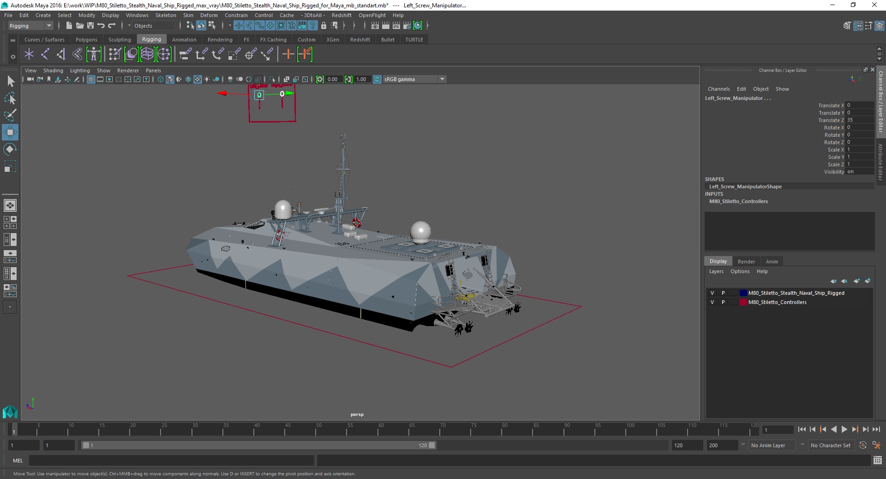Click the Translate Z value field

pos(860,120)
